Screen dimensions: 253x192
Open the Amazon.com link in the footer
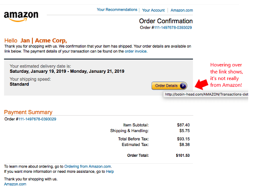[15, 184]
